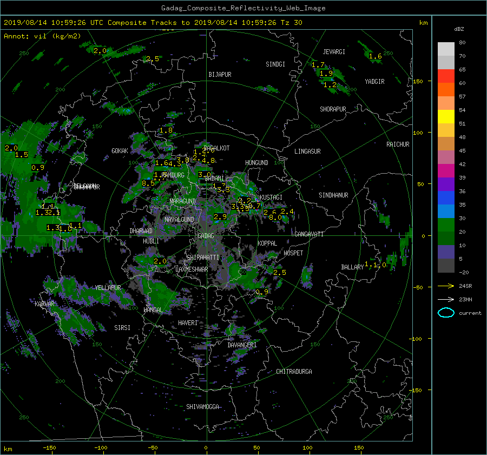This screenshot has width=487, height=455.
Task: Click the KARWAR city label
Action: [44, 304]
